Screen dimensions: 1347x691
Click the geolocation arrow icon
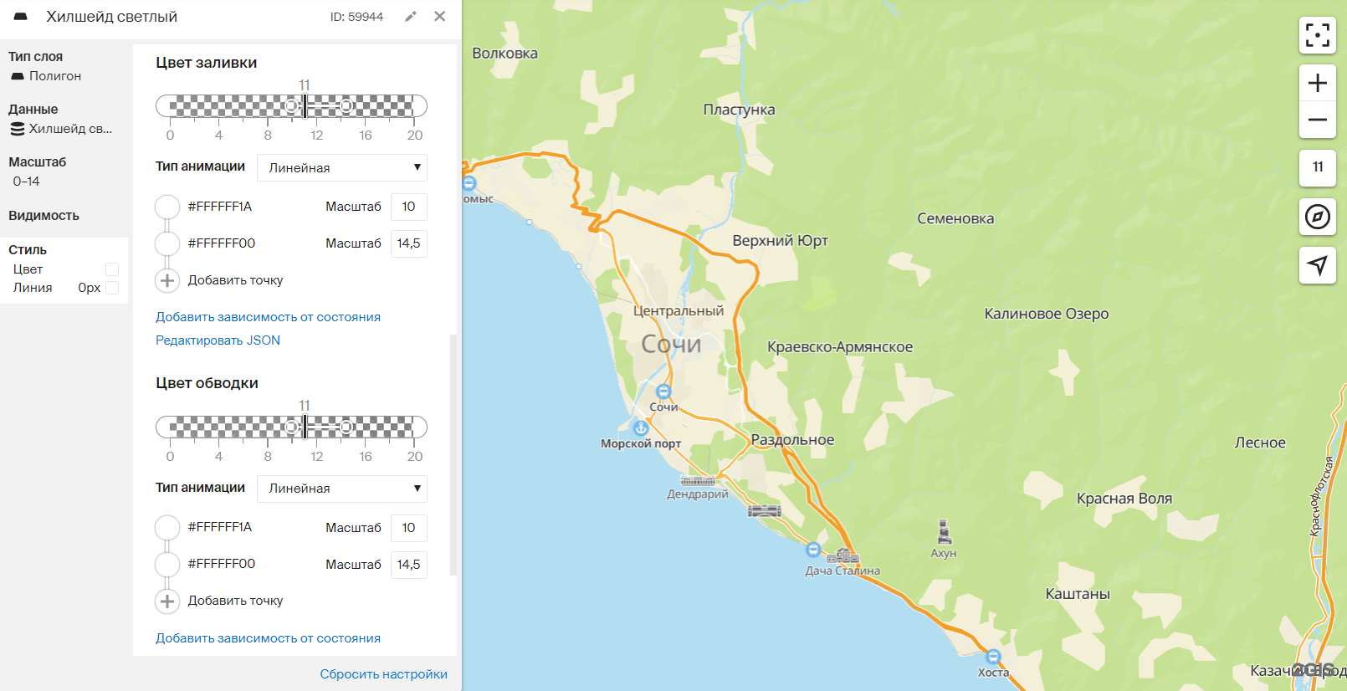click(x=1317, y=265)
